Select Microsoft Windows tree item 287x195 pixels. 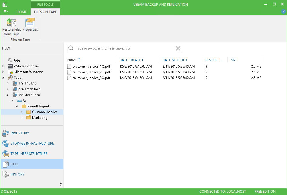coord(28,72)
